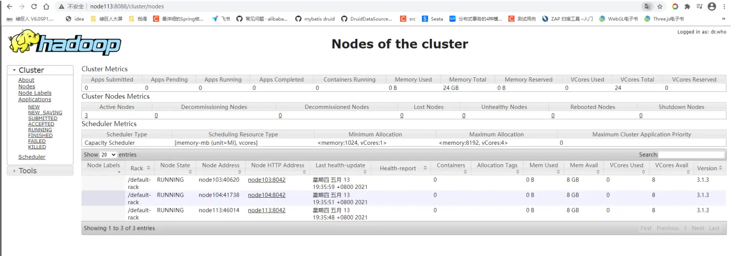Open the Show entries count dropdown
This screenshot has height=256, width=731.
[x=108, y=154]
